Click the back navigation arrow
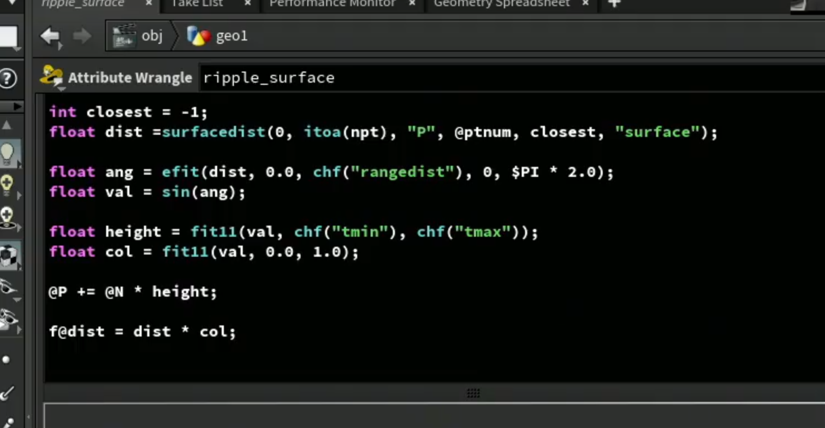Screen dimensions: 825x428 (x=51, y=37)
